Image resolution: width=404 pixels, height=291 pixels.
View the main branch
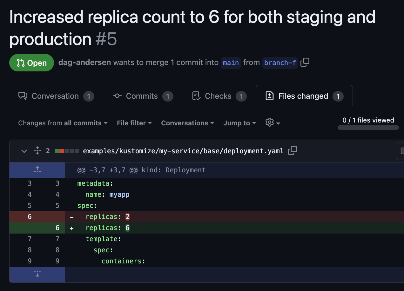[231, 63]
